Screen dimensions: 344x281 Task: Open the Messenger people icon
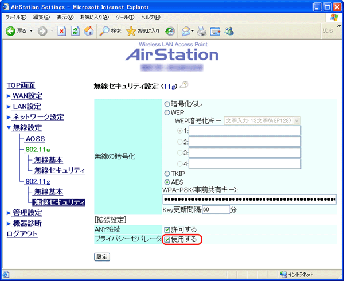pyautogui.click(x=229, y=31)
